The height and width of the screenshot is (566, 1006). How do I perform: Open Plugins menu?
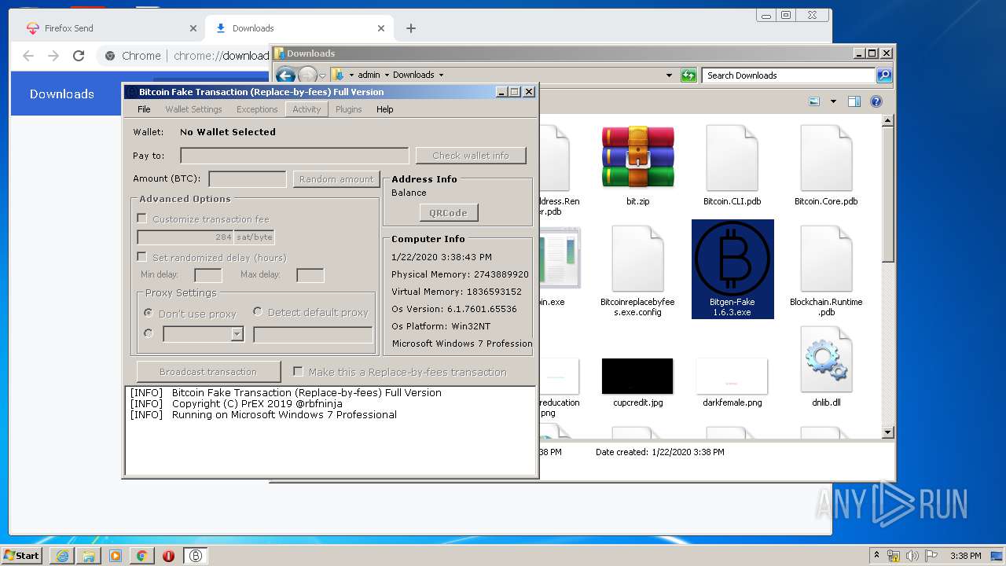pos(349,109)
